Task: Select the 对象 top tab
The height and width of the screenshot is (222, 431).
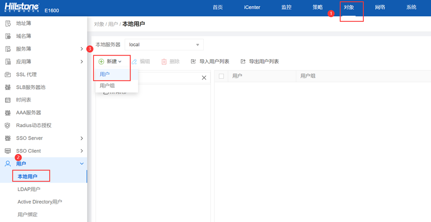Action: point(349,7)
